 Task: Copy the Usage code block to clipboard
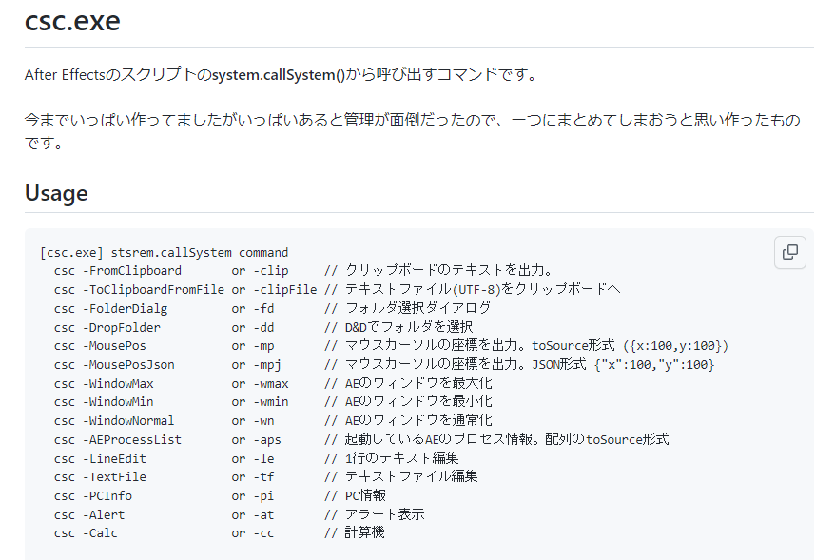coord(789,252)
